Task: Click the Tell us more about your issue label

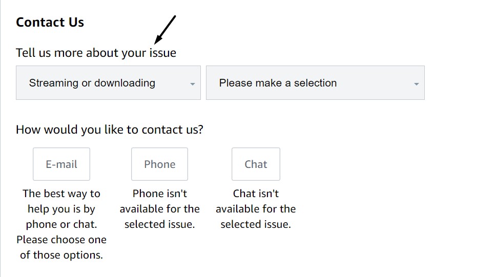Action: pyautogui.click(x=96, y=53)
